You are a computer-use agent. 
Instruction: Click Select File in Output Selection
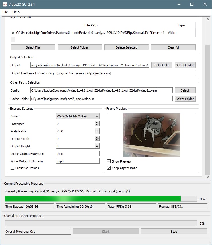[x=162, y=65]
